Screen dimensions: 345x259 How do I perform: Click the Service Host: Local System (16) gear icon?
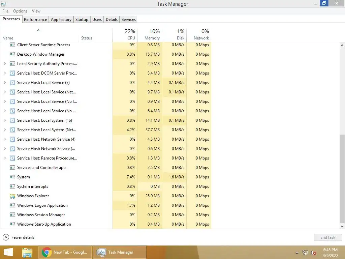point(12,120)
